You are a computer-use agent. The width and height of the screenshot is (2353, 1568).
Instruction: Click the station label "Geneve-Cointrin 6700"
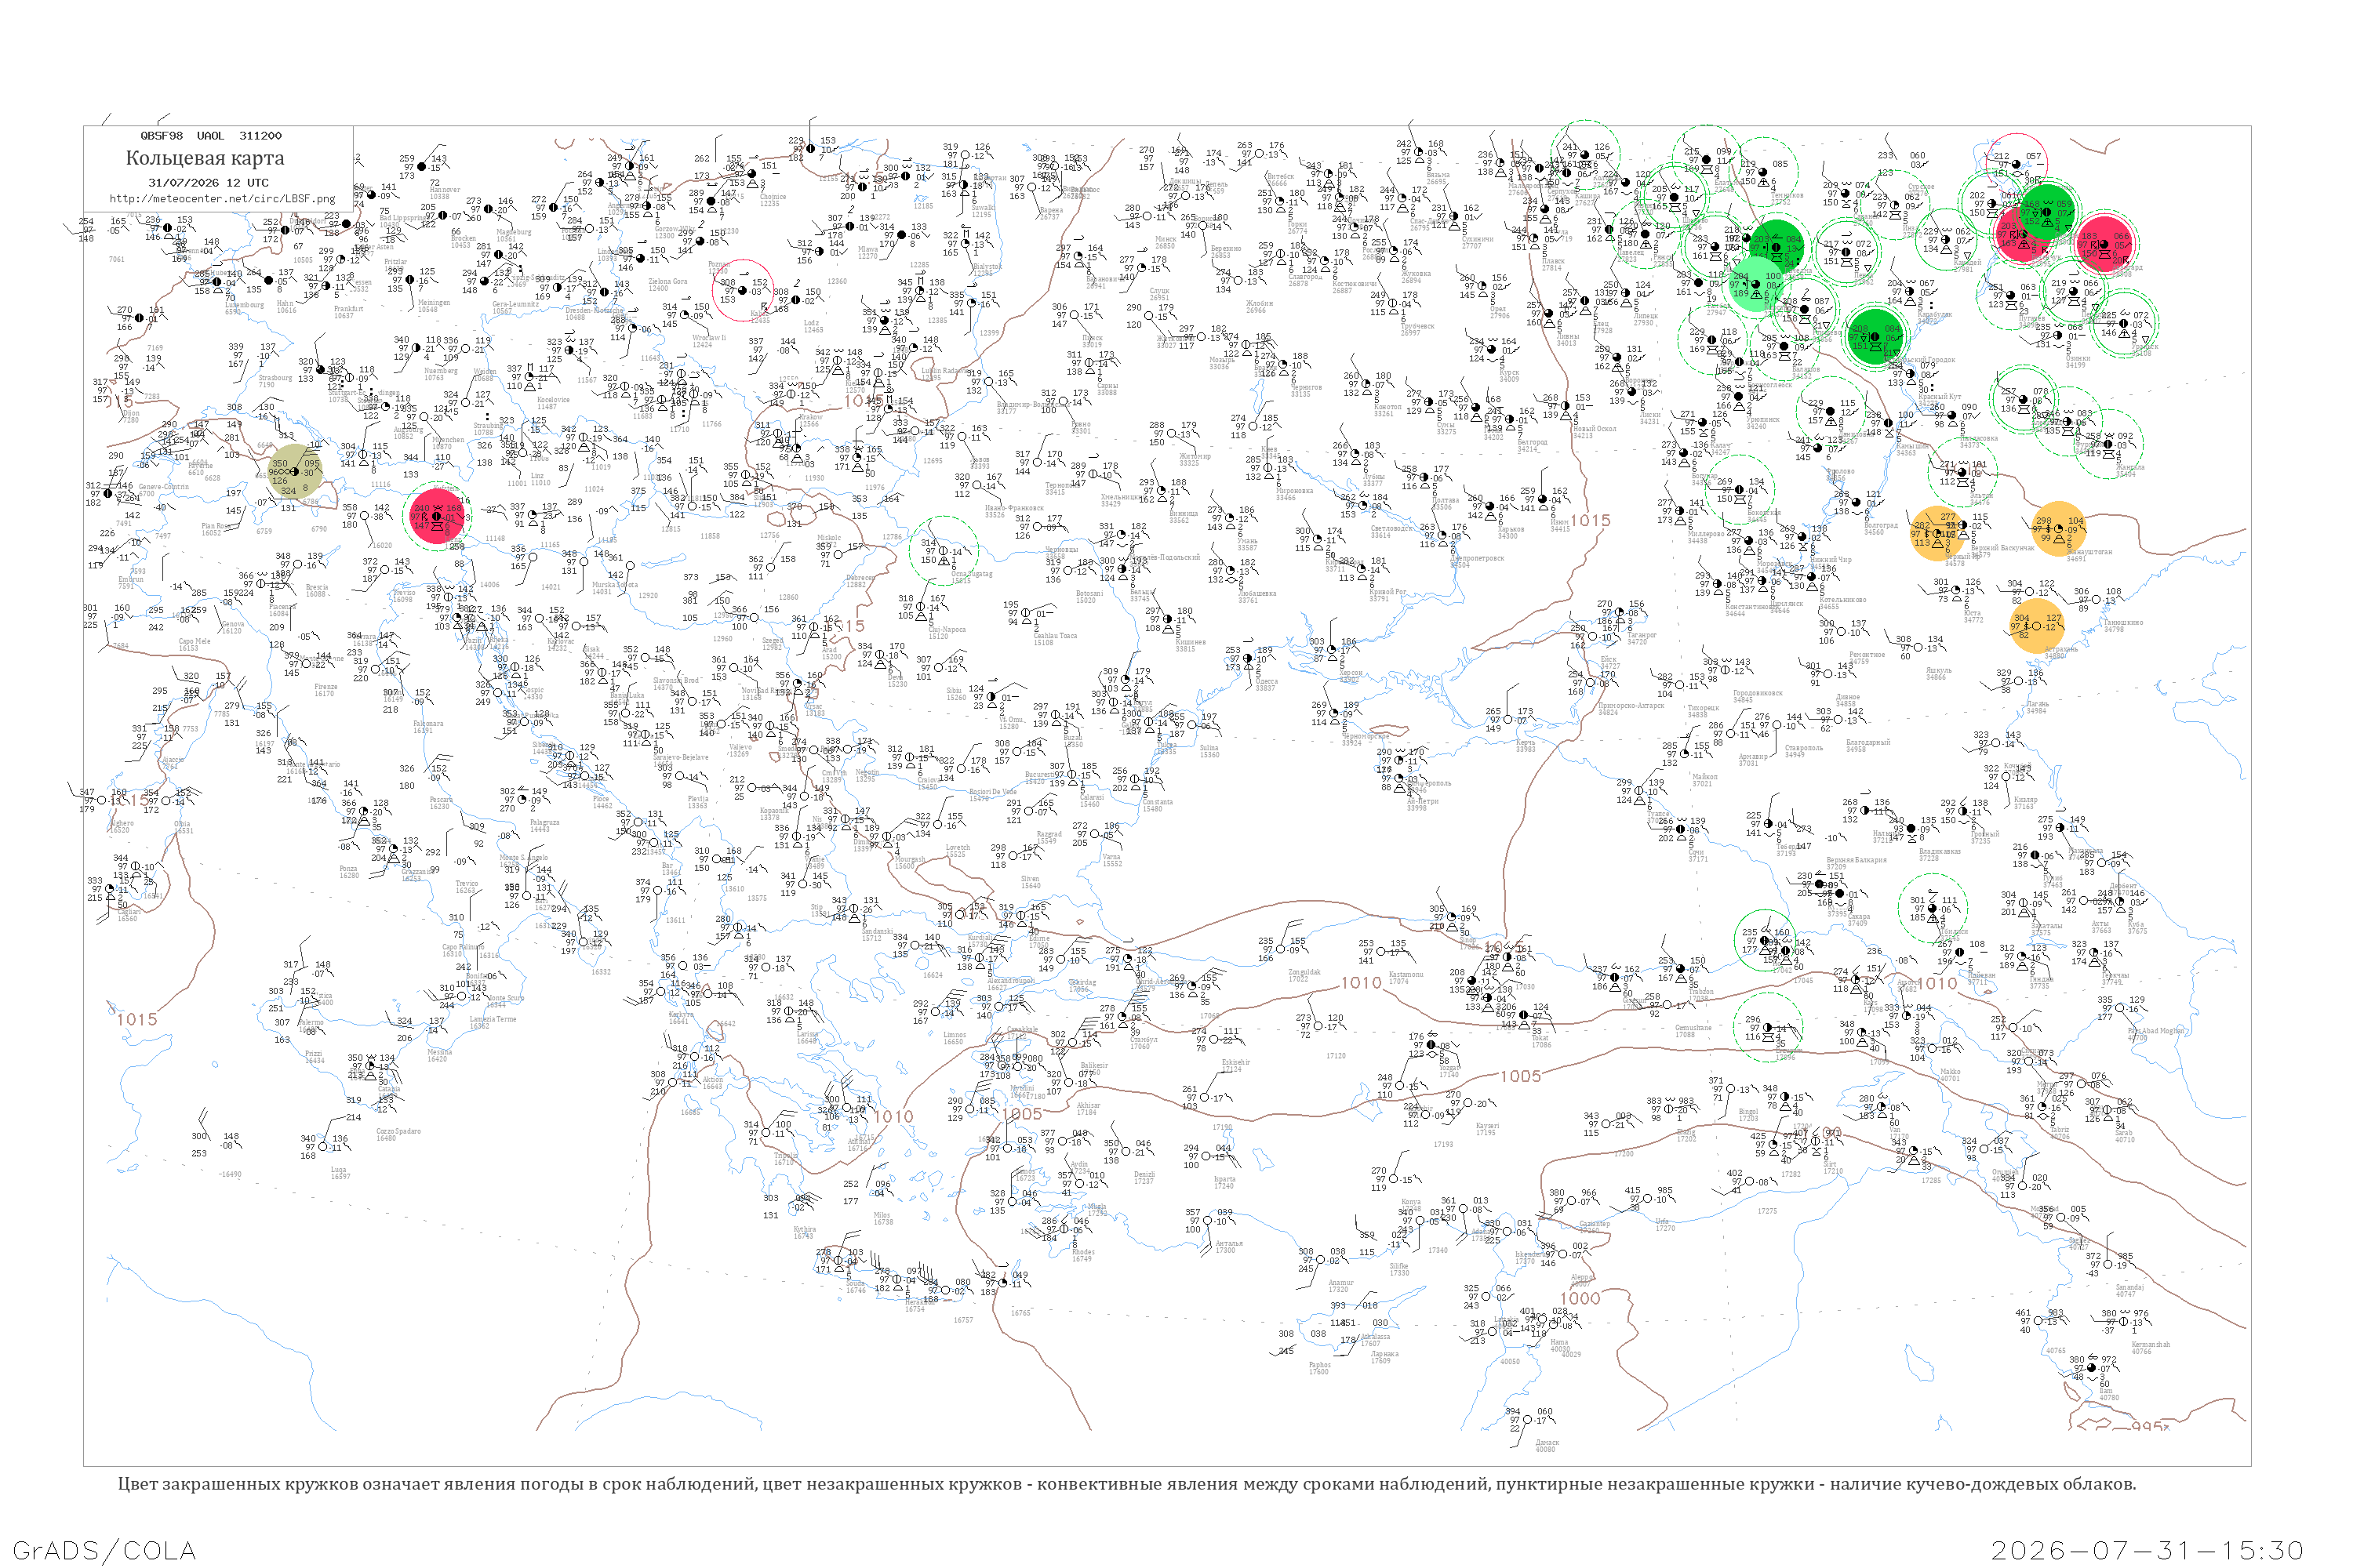[x=163, y=490]
